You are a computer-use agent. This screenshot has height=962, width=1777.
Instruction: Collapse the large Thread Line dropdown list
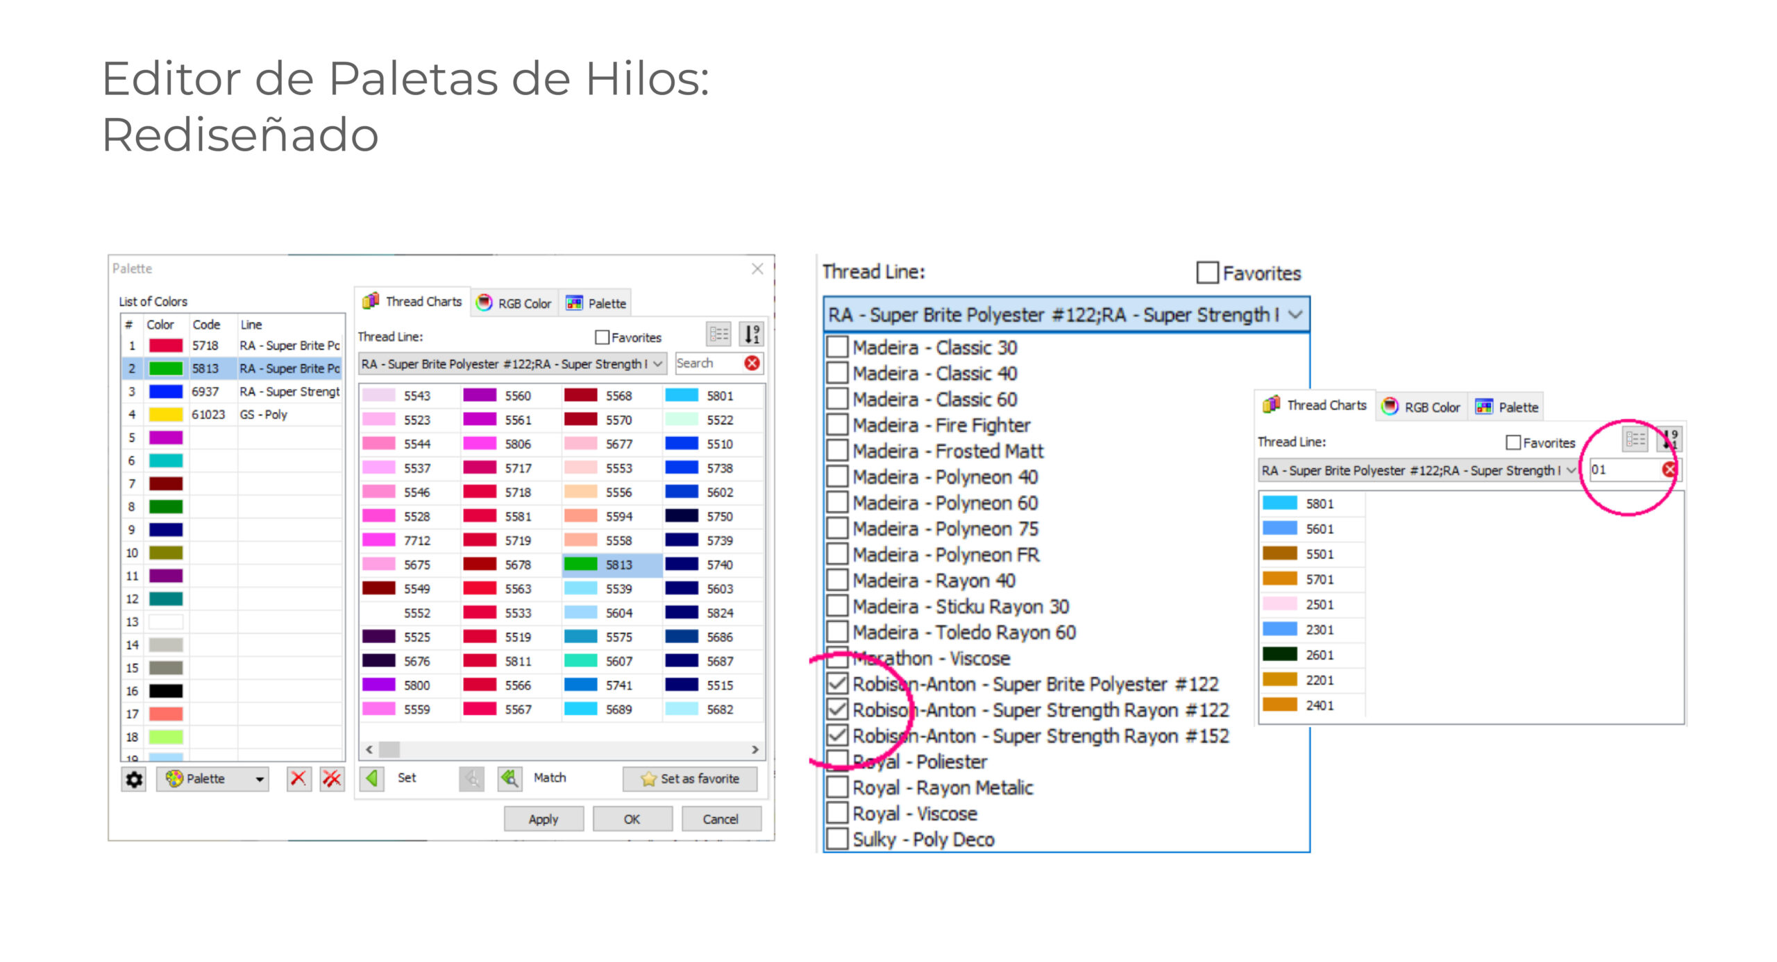click(1295, 315)
